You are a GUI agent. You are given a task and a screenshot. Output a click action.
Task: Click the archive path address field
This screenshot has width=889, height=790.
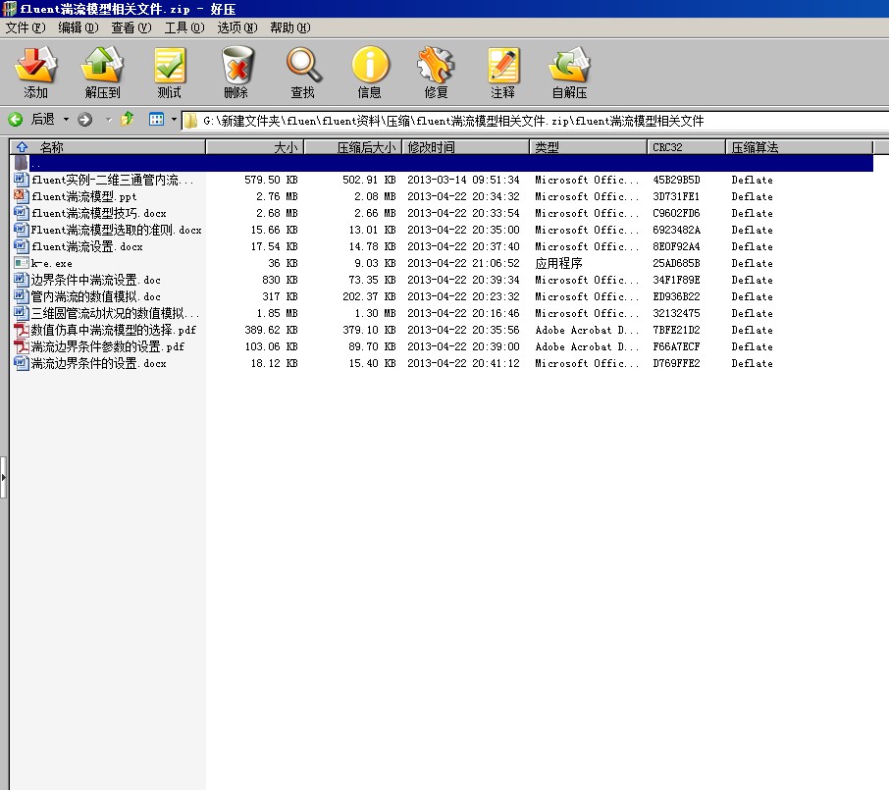point(530,121)
